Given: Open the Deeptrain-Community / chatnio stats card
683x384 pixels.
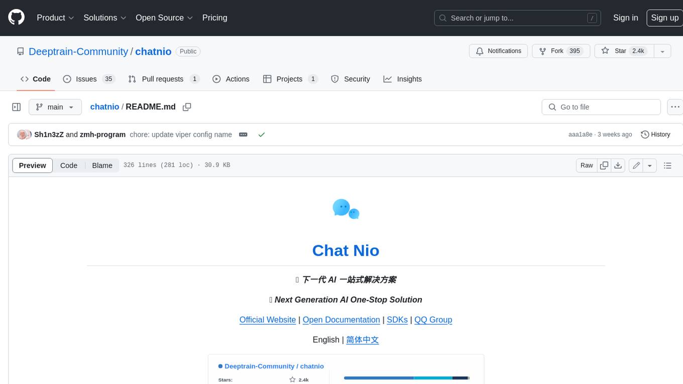Looking at the screenshot, I should point(346,369).
